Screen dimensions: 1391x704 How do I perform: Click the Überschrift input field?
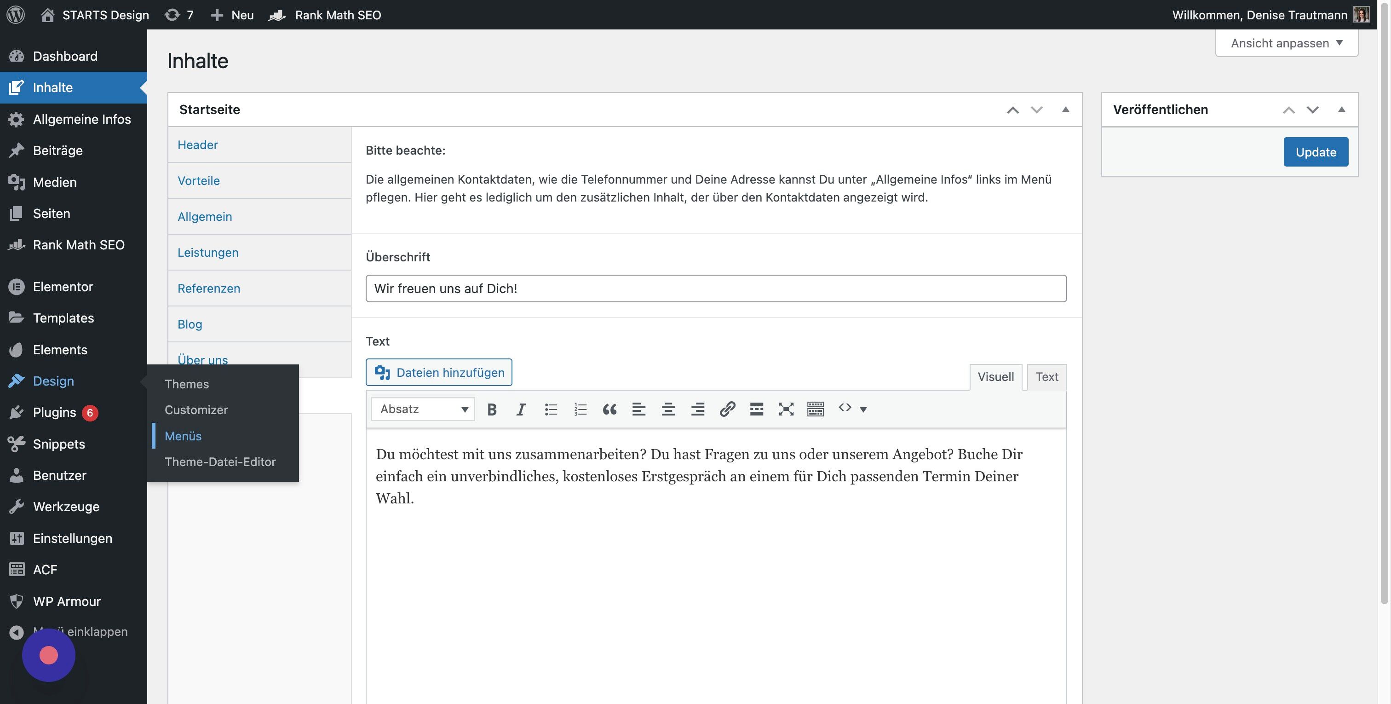tap(716, 289)
